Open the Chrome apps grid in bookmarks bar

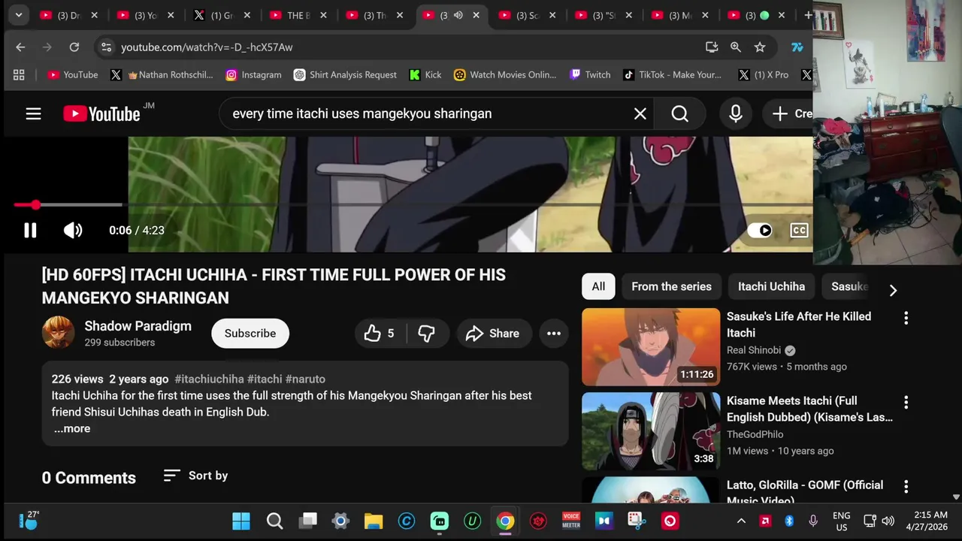click(x=19, y=74)
